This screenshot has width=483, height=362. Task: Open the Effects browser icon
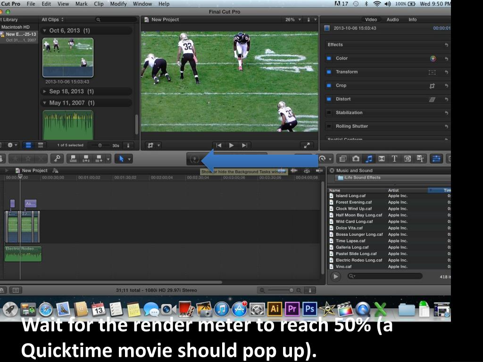coord(342,159)
